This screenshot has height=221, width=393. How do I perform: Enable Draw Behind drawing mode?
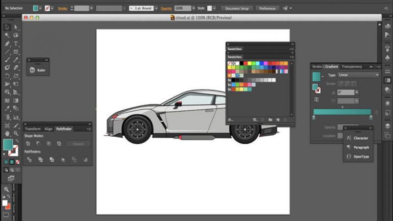coord(12,170)
